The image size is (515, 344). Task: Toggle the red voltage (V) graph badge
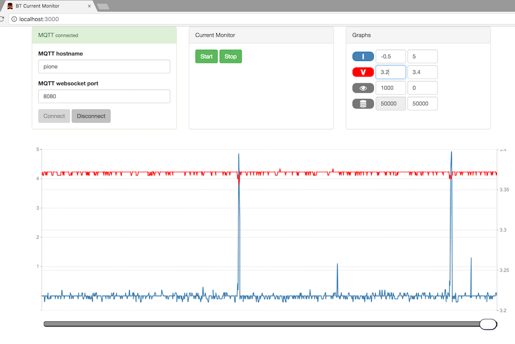tap(363, 72)
